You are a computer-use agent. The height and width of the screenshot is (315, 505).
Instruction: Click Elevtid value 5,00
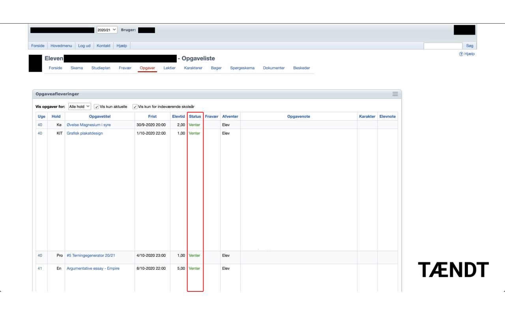coord(181,269)
